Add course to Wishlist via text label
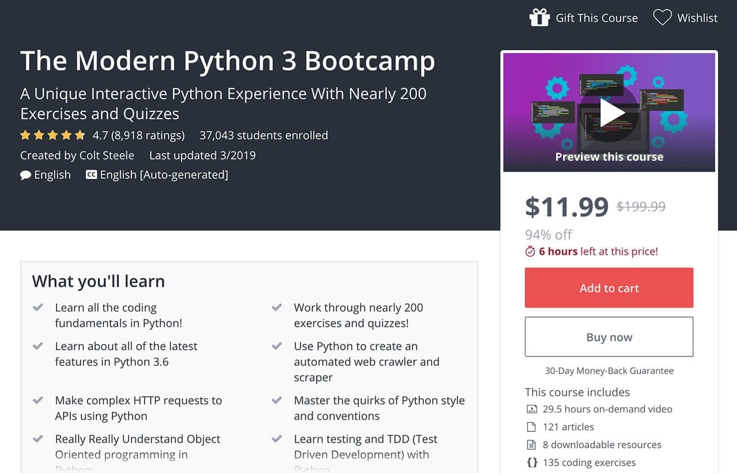This screenshot has height=473, width=737. pyautogui.click(x=698, y=18)
